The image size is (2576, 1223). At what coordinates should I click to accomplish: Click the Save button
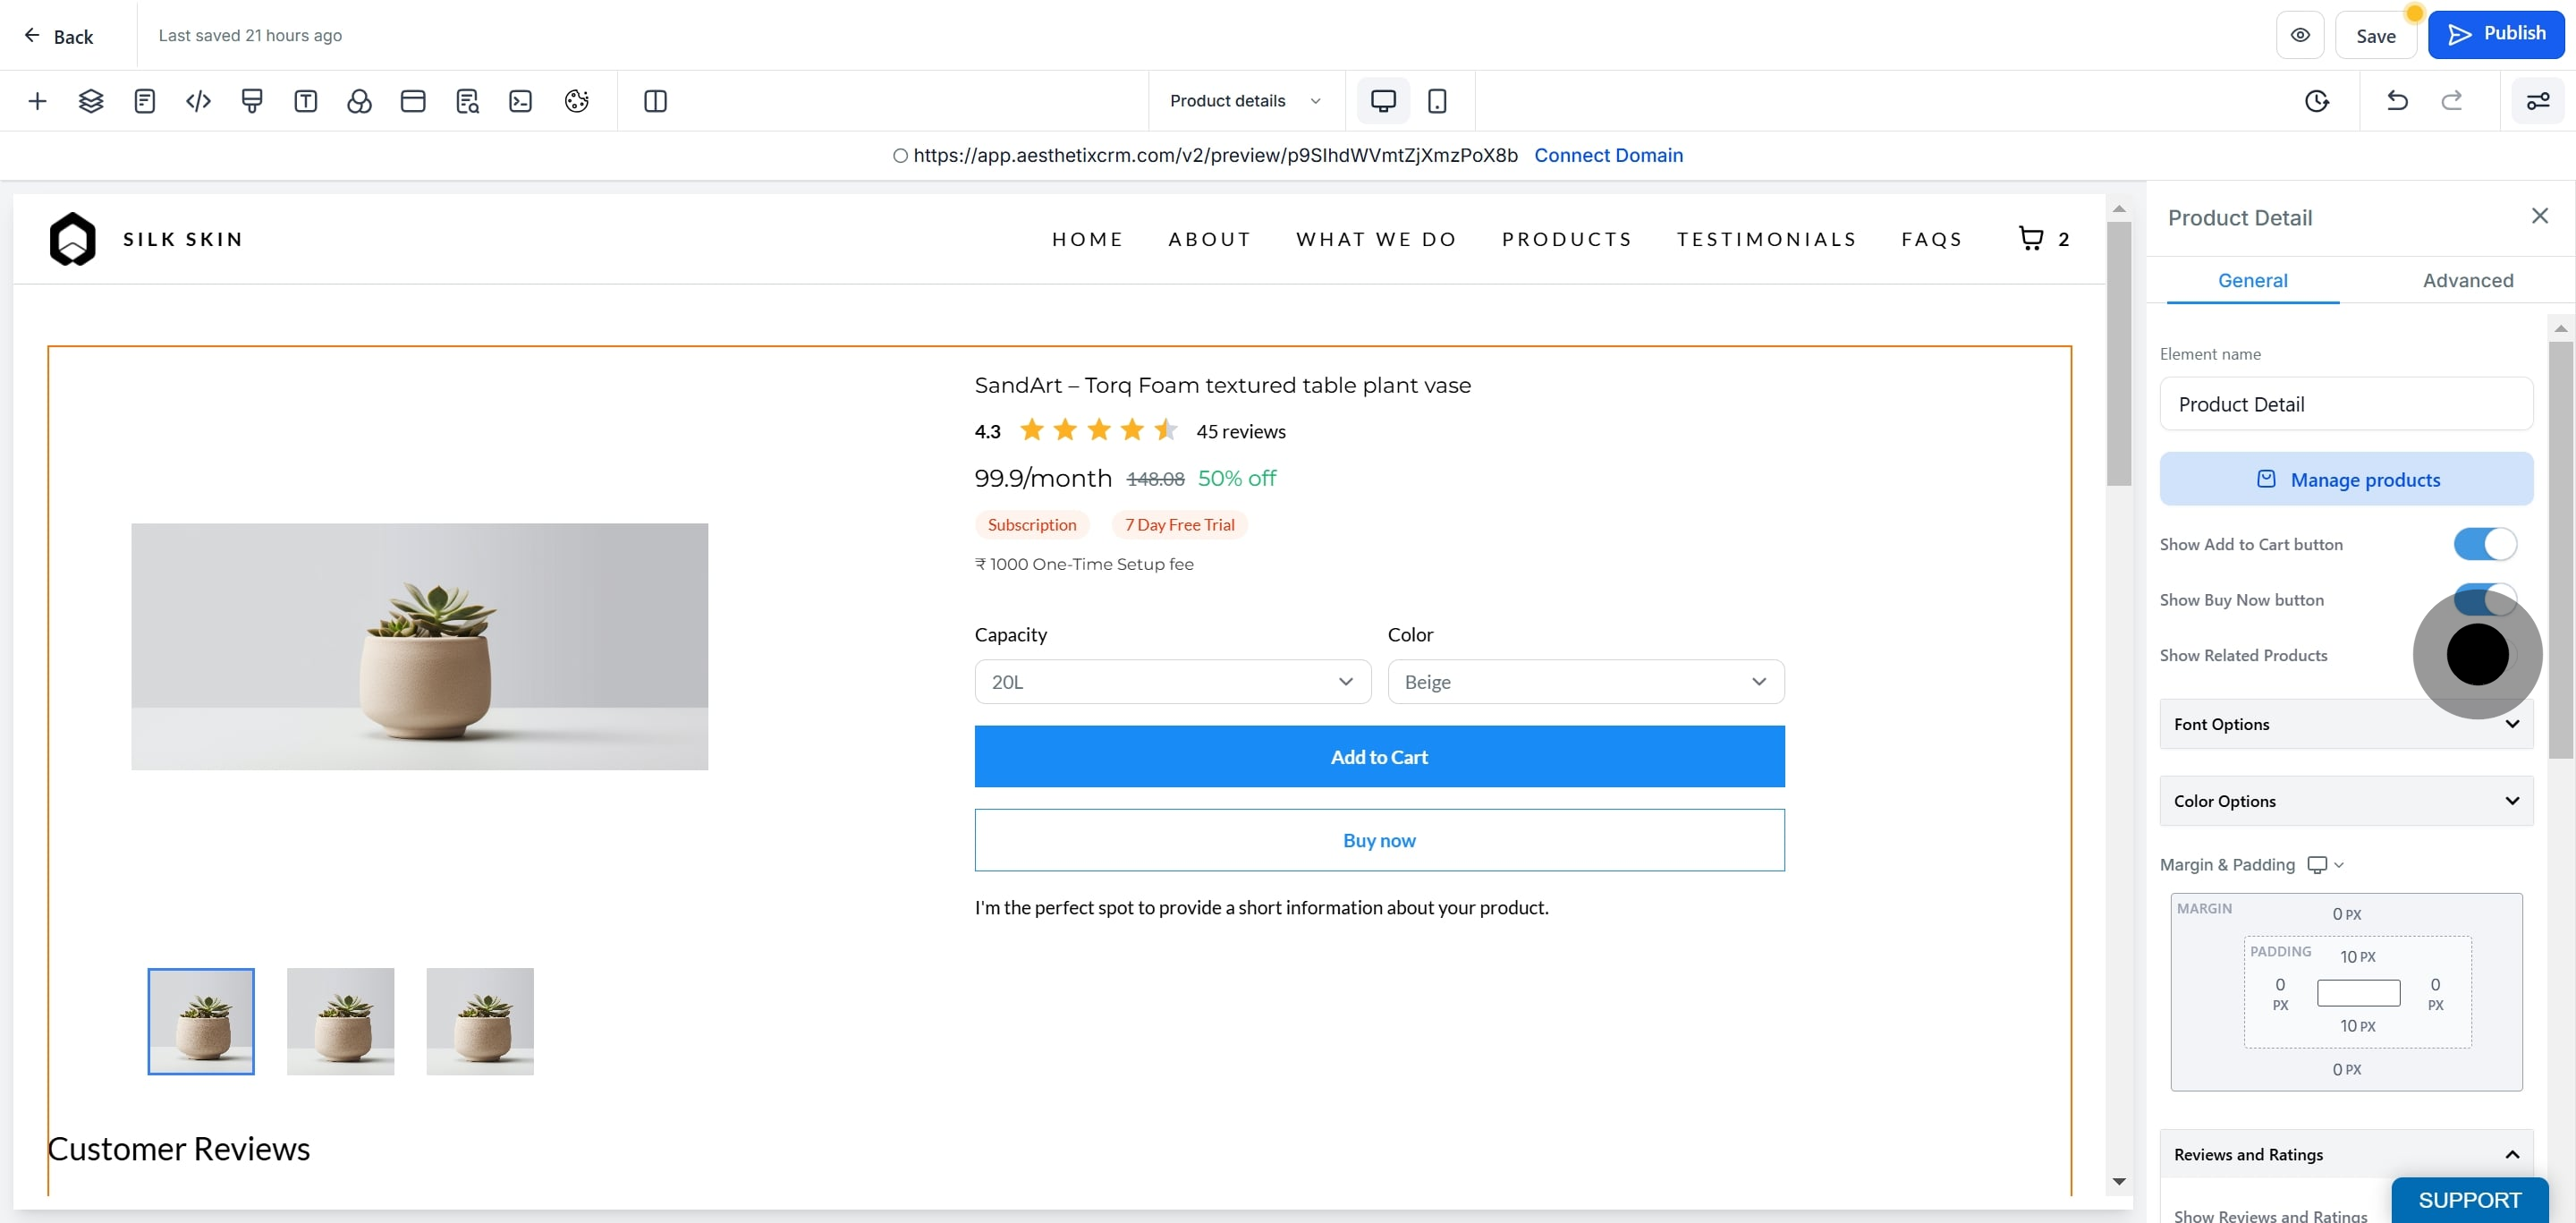click(x=2375, y=36)
